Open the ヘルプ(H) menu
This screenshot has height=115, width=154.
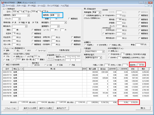(x=65, y=6)
